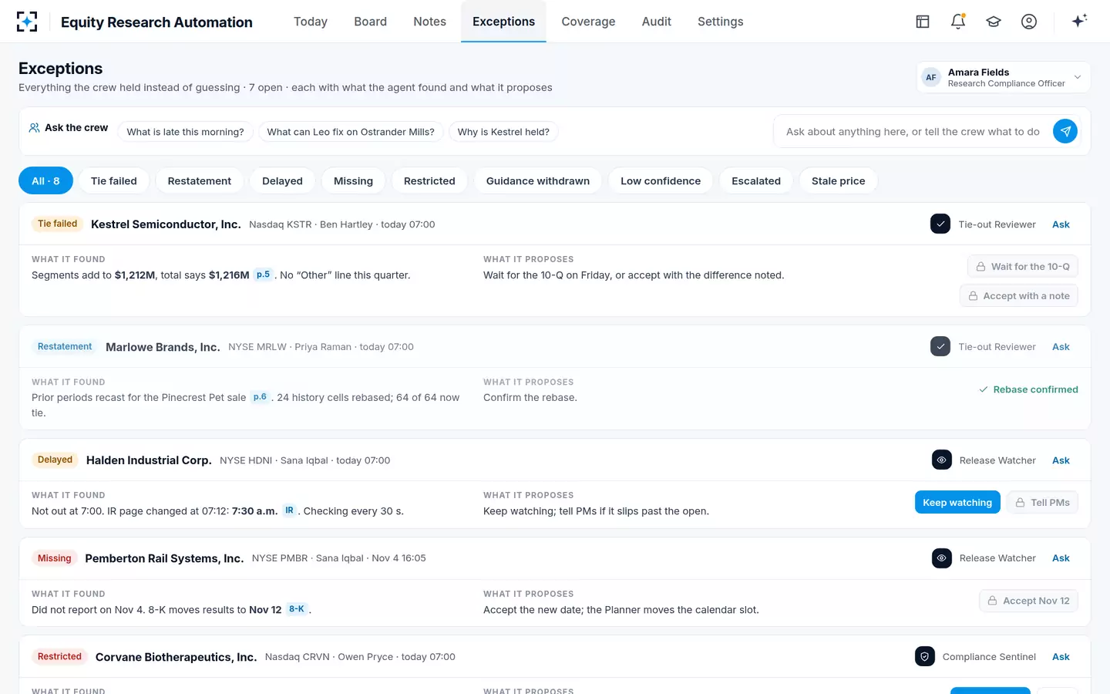1110x694 pixels.
Task: Click Ask on the Halden Industrial row
Action: [1061, 460]
